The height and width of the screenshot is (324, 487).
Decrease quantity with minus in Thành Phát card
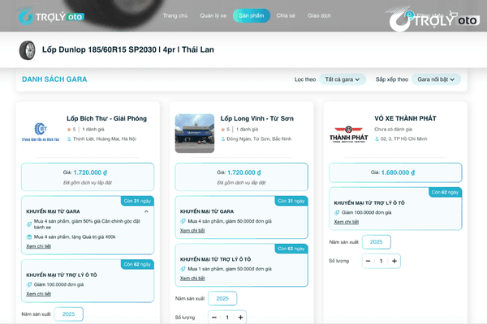point(368,261)
